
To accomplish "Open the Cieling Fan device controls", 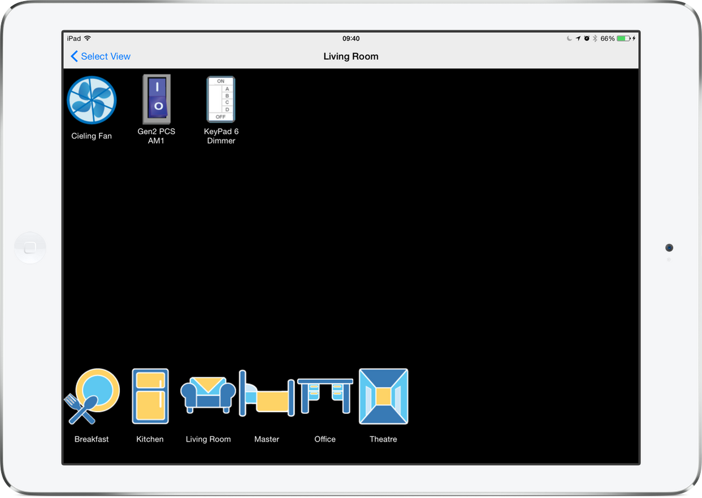I will click(92, 100).
